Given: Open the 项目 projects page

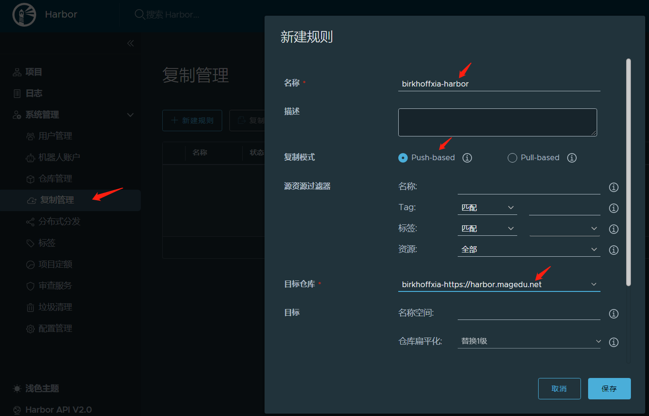Looking at the screenshot, I should (34, 72).
